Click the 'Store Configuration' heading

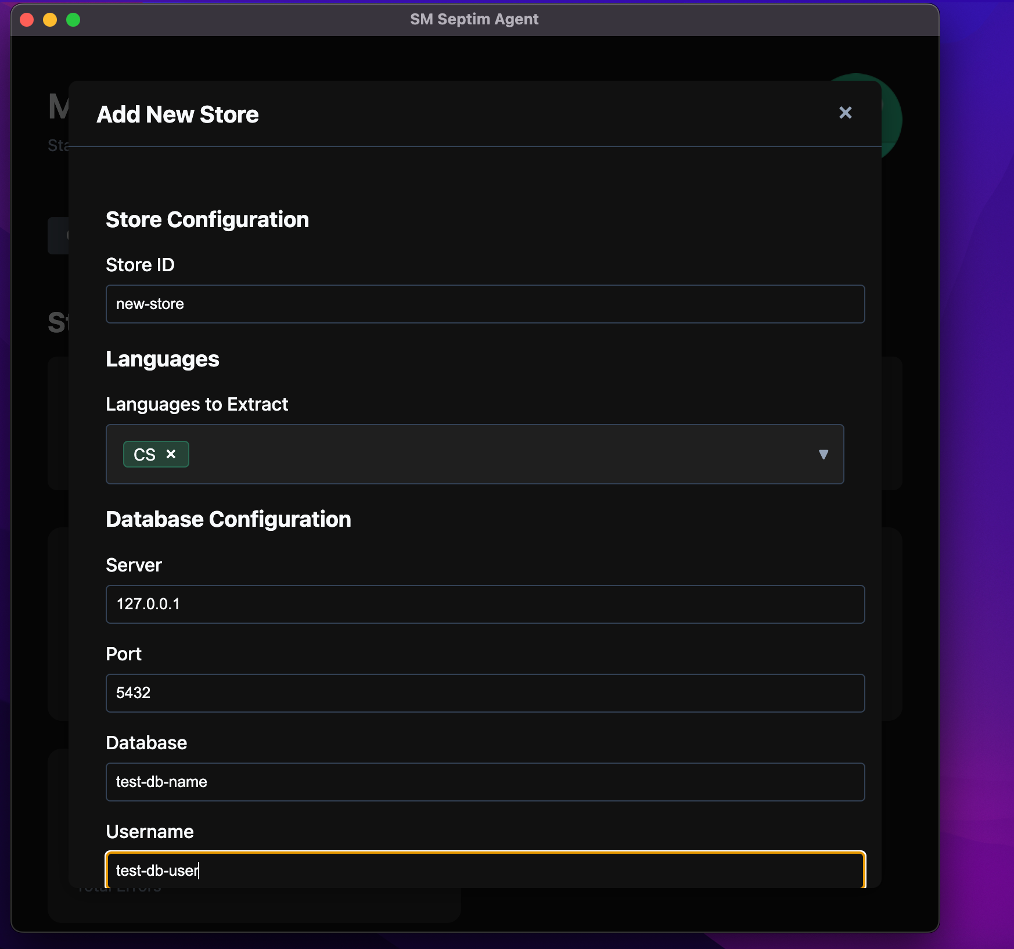[x=207, y=220]
